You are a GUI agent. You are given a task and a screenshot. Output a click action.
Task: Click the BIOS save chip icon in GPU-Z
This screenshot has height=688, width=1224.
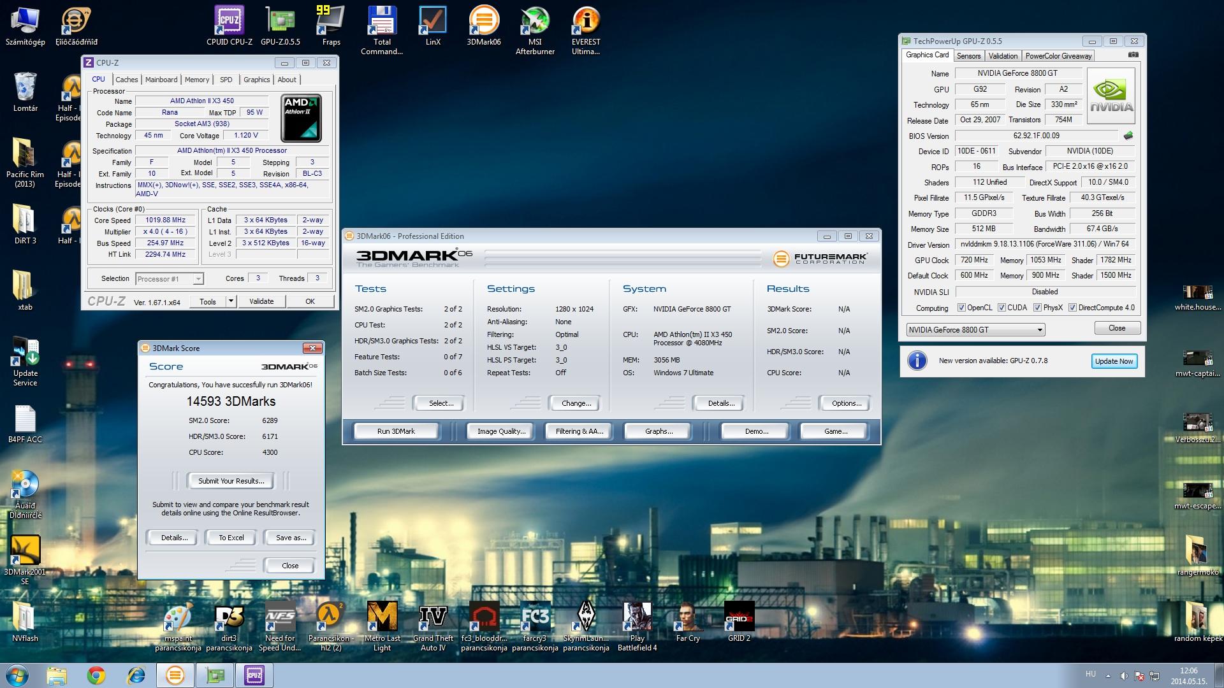pyautogui.click(x=1128, y=136)
